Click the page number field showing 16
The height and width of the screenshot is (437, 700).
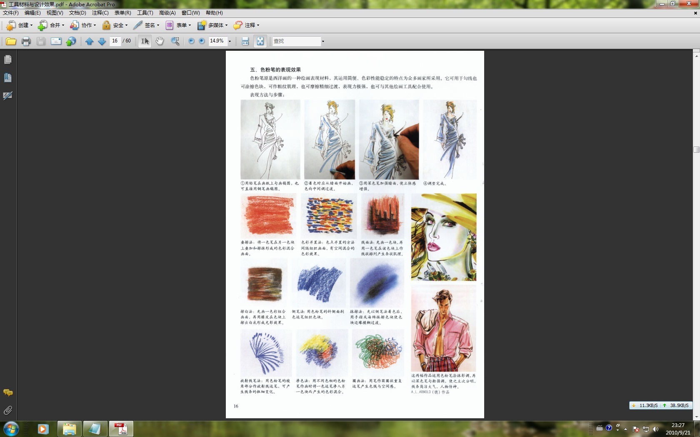115,41
